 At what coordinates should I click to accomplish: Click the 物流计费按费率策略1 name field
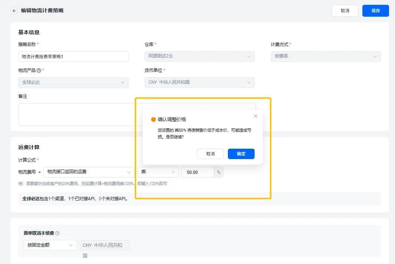tap(73, 56)
